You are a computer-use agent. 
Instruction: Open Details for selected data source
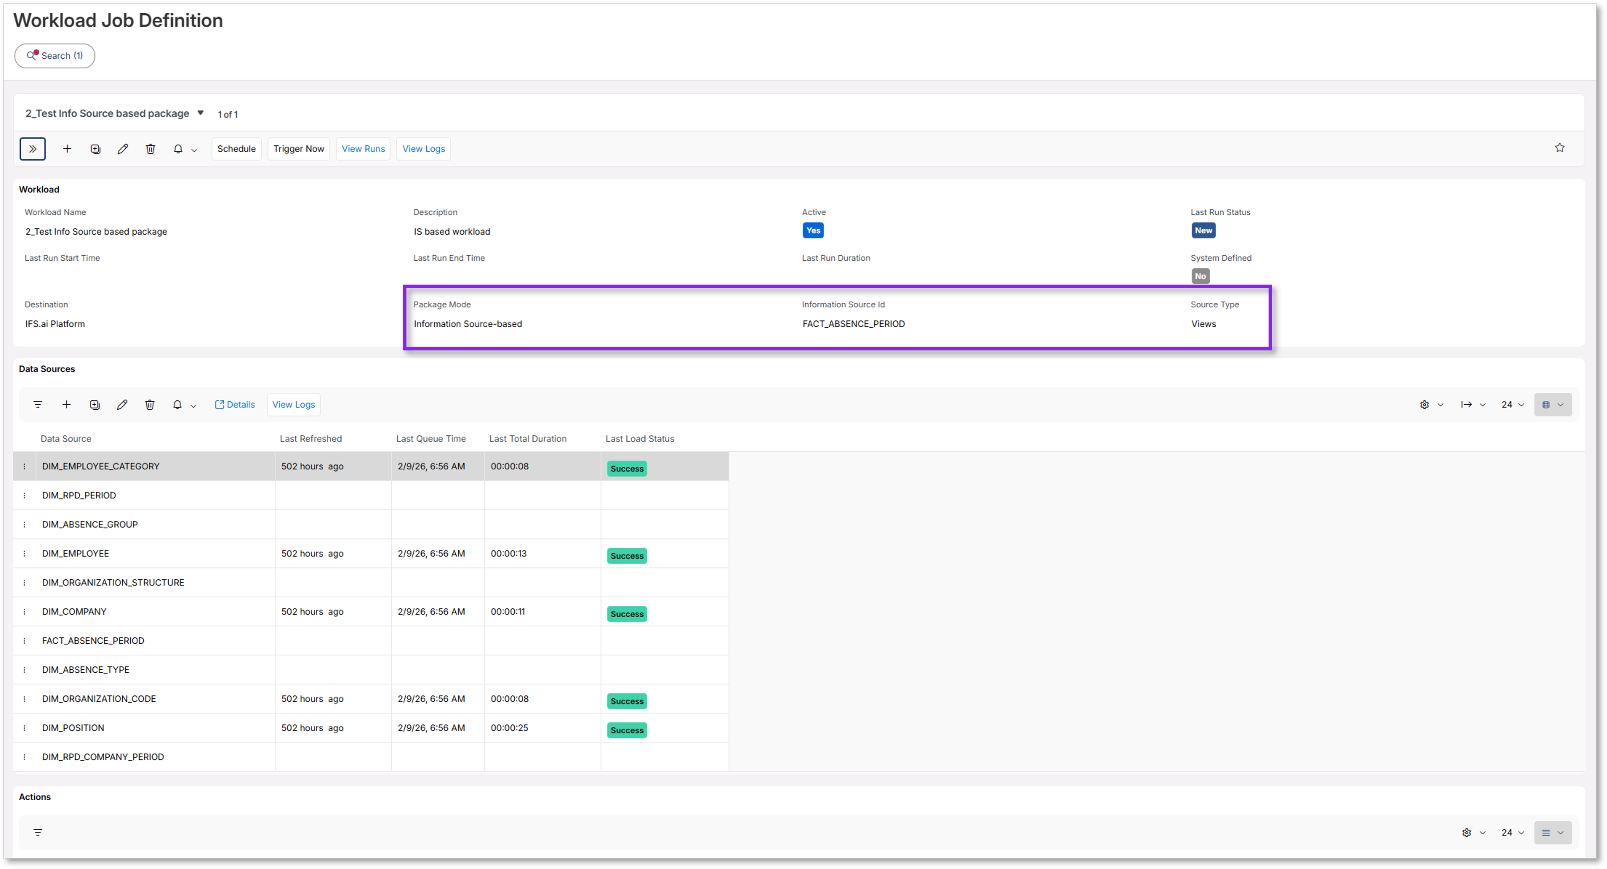[x=235, y=405]
